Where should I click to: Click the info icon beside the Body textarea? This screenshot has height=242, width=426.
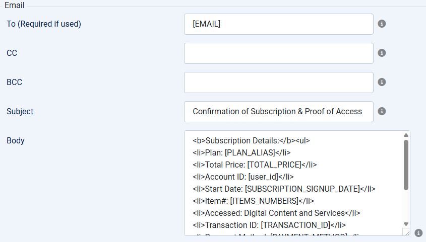point(418,233)
